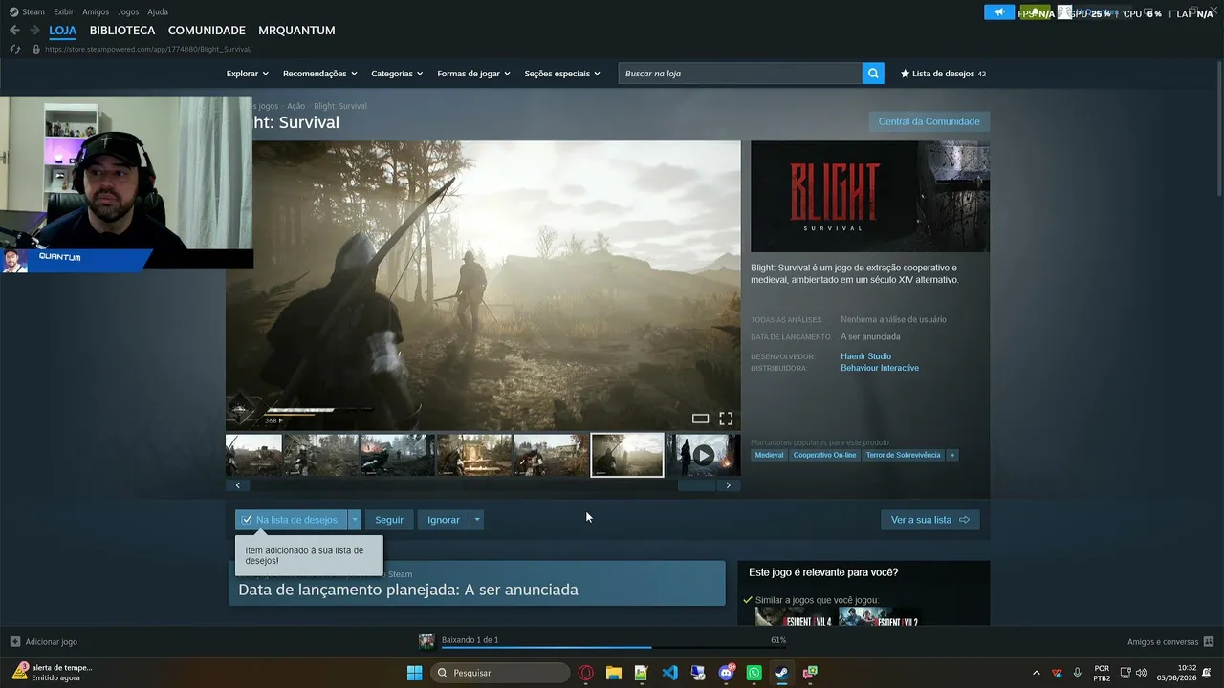
Task: Show next media thumbnails with right arrow
Action: [728, 485]
